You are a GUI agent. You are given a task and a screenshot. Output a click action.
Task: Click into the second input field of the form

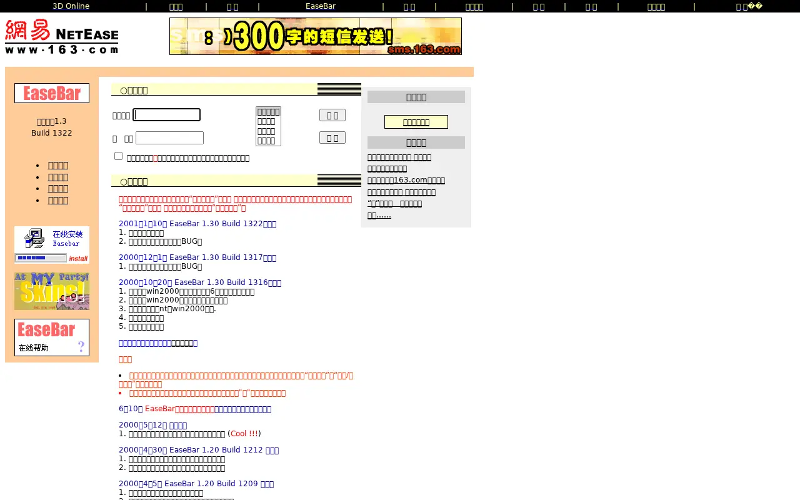coord(170,137)
